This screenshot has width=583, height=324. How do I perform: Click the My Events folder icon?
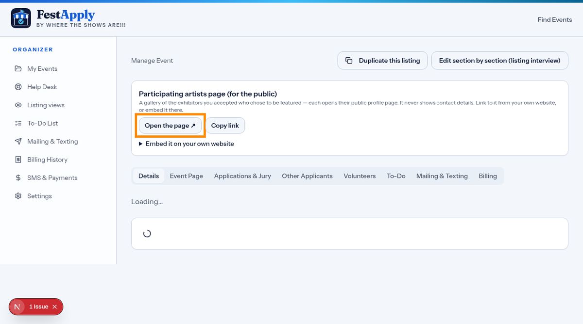click(x=18, y=69)
